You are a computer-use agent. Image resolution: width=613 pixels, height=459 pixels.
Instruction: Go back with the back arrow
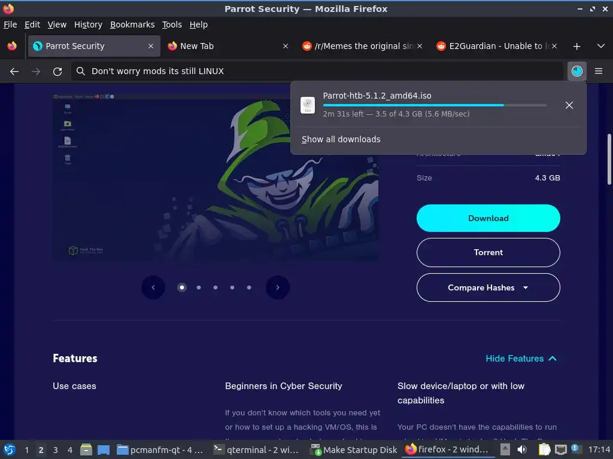click(14, 71)
